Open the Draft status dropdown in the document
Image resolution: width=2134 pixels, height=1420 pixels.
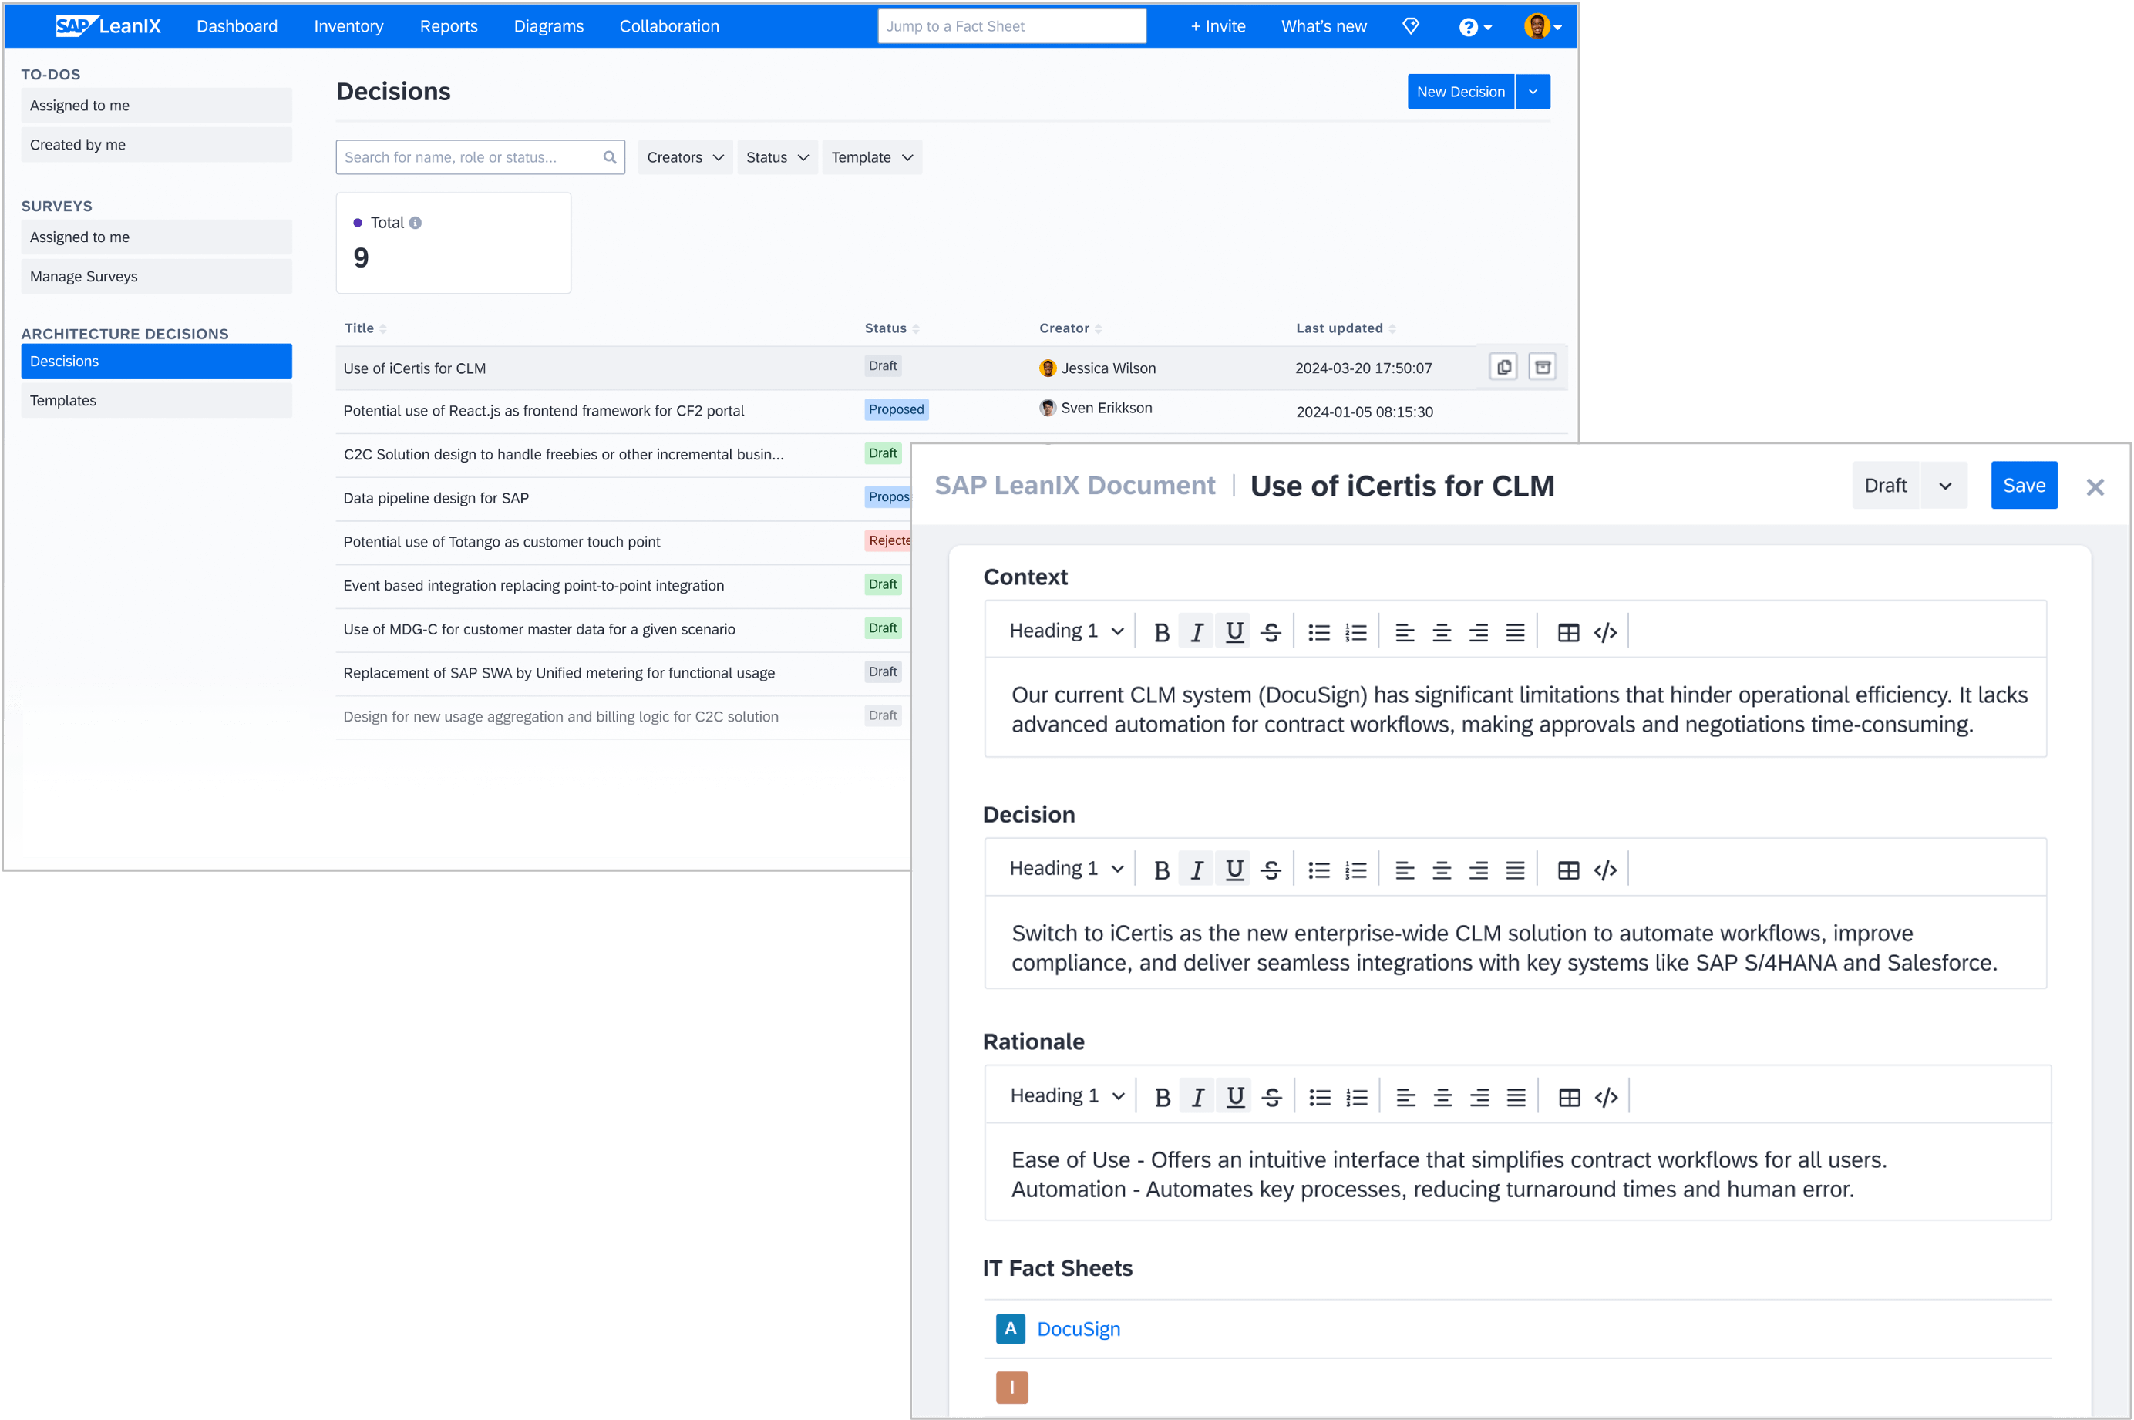[1944, 486]
